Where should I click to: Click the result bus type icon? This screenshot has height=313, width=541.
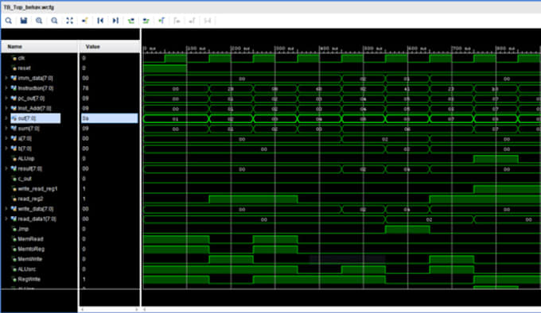coord(14,168)
